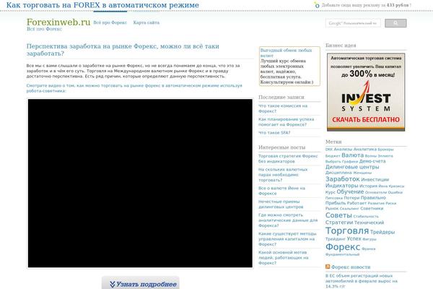The image size is (433, 289).
Task: Click the Узнать подробнее button
Action: pyautogui.click(x=141, y=283)
